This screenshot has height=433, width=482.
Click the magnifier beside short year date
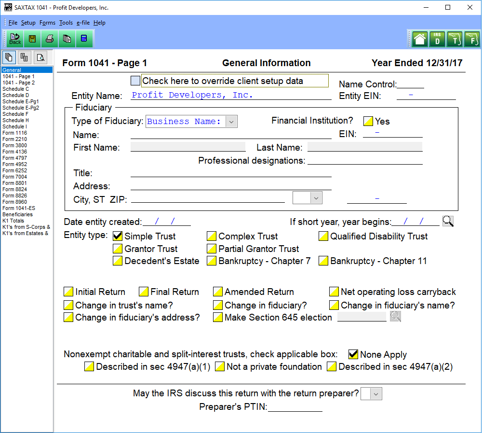click(448, 221)
